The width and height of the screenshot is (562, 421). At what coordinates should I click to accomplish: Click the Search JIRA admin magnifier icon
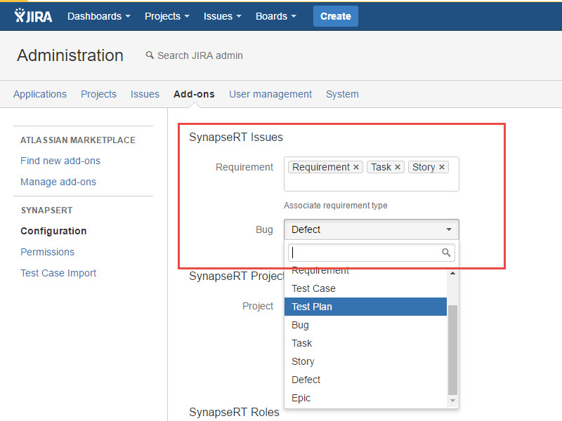click(x=150, y=55)
